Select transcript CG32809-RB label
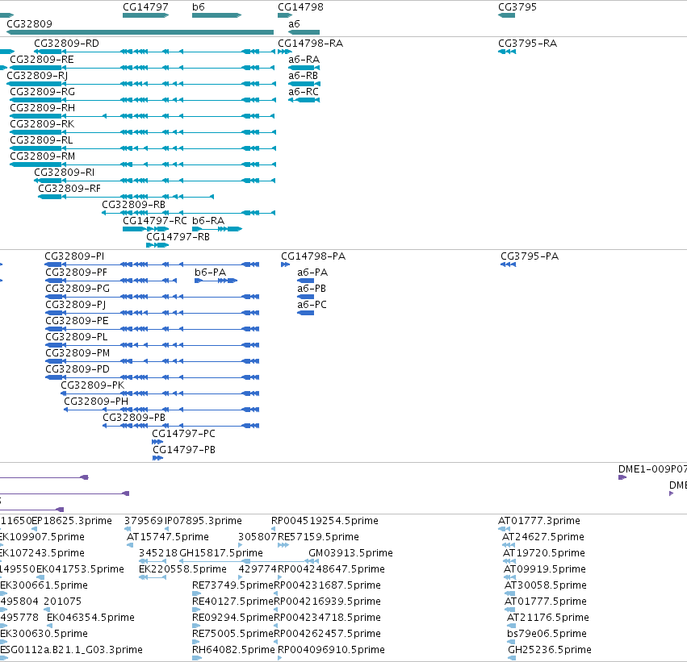 point(134,205)
